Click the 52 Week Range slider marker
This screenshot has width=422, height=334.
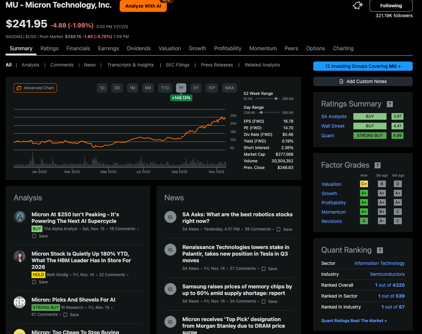click(276, 99)
